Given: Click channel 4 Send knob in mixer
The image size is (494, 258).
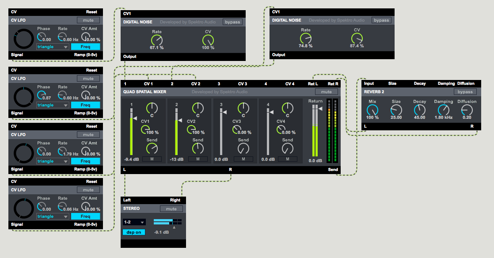Looking at the screenshot, I should [287, 148].
